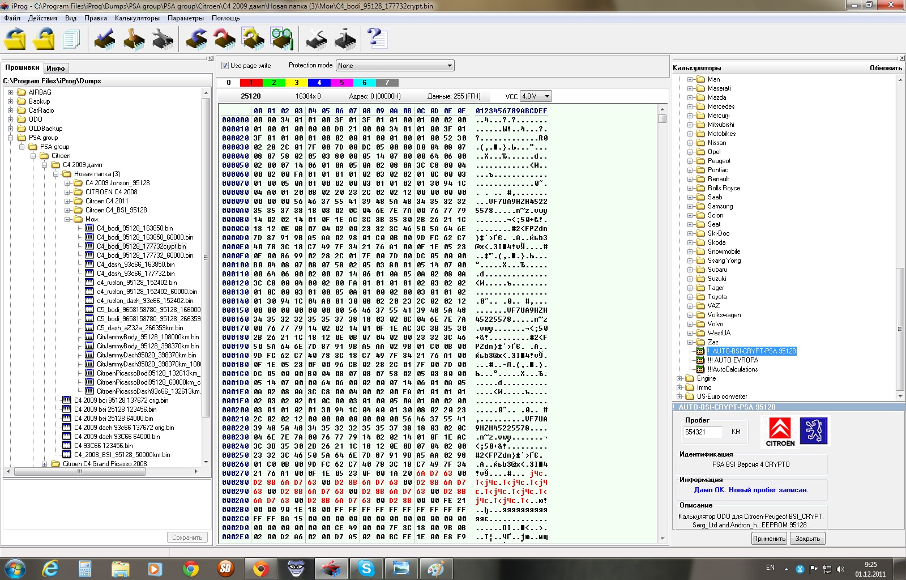
Task: Expand the Engine calculators folder
Action: [x=679, y=378]
